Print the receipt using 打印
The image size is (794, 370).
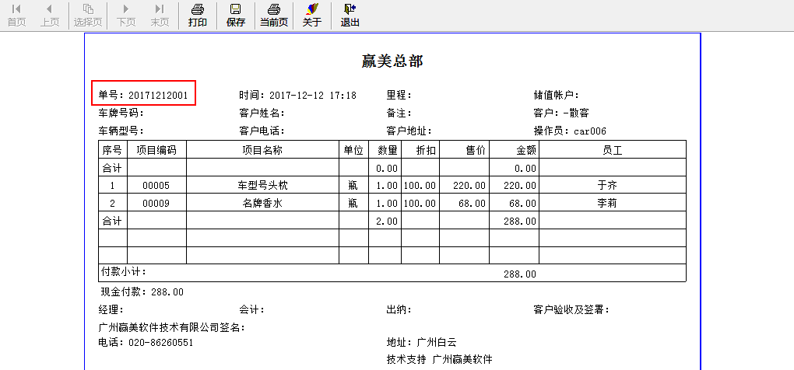click(x=198, y=15)
